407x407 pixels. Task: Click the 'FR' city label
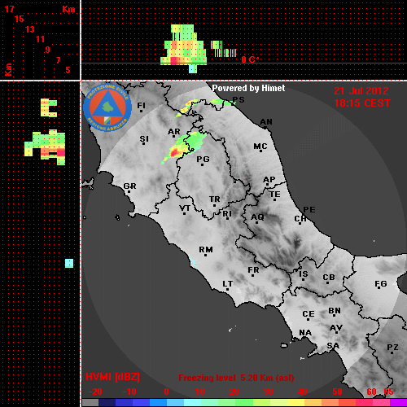click(253, 270)
